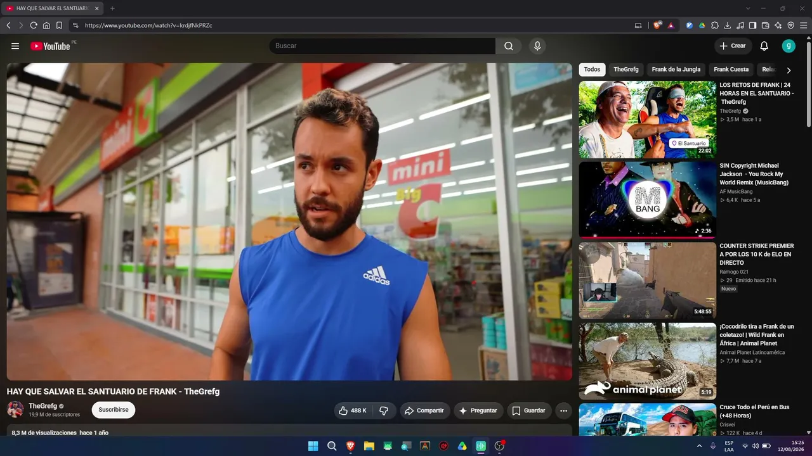
Task: Click the main video player
Action: [x=289, y=222]
